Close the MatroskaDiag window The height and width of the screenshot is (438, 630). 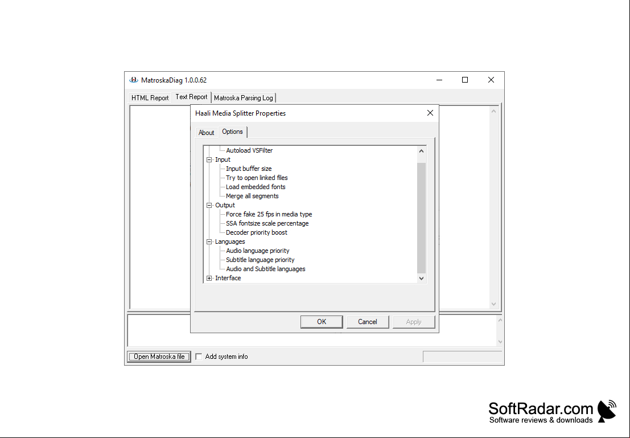pyautogui.click(x=491, y=80)
